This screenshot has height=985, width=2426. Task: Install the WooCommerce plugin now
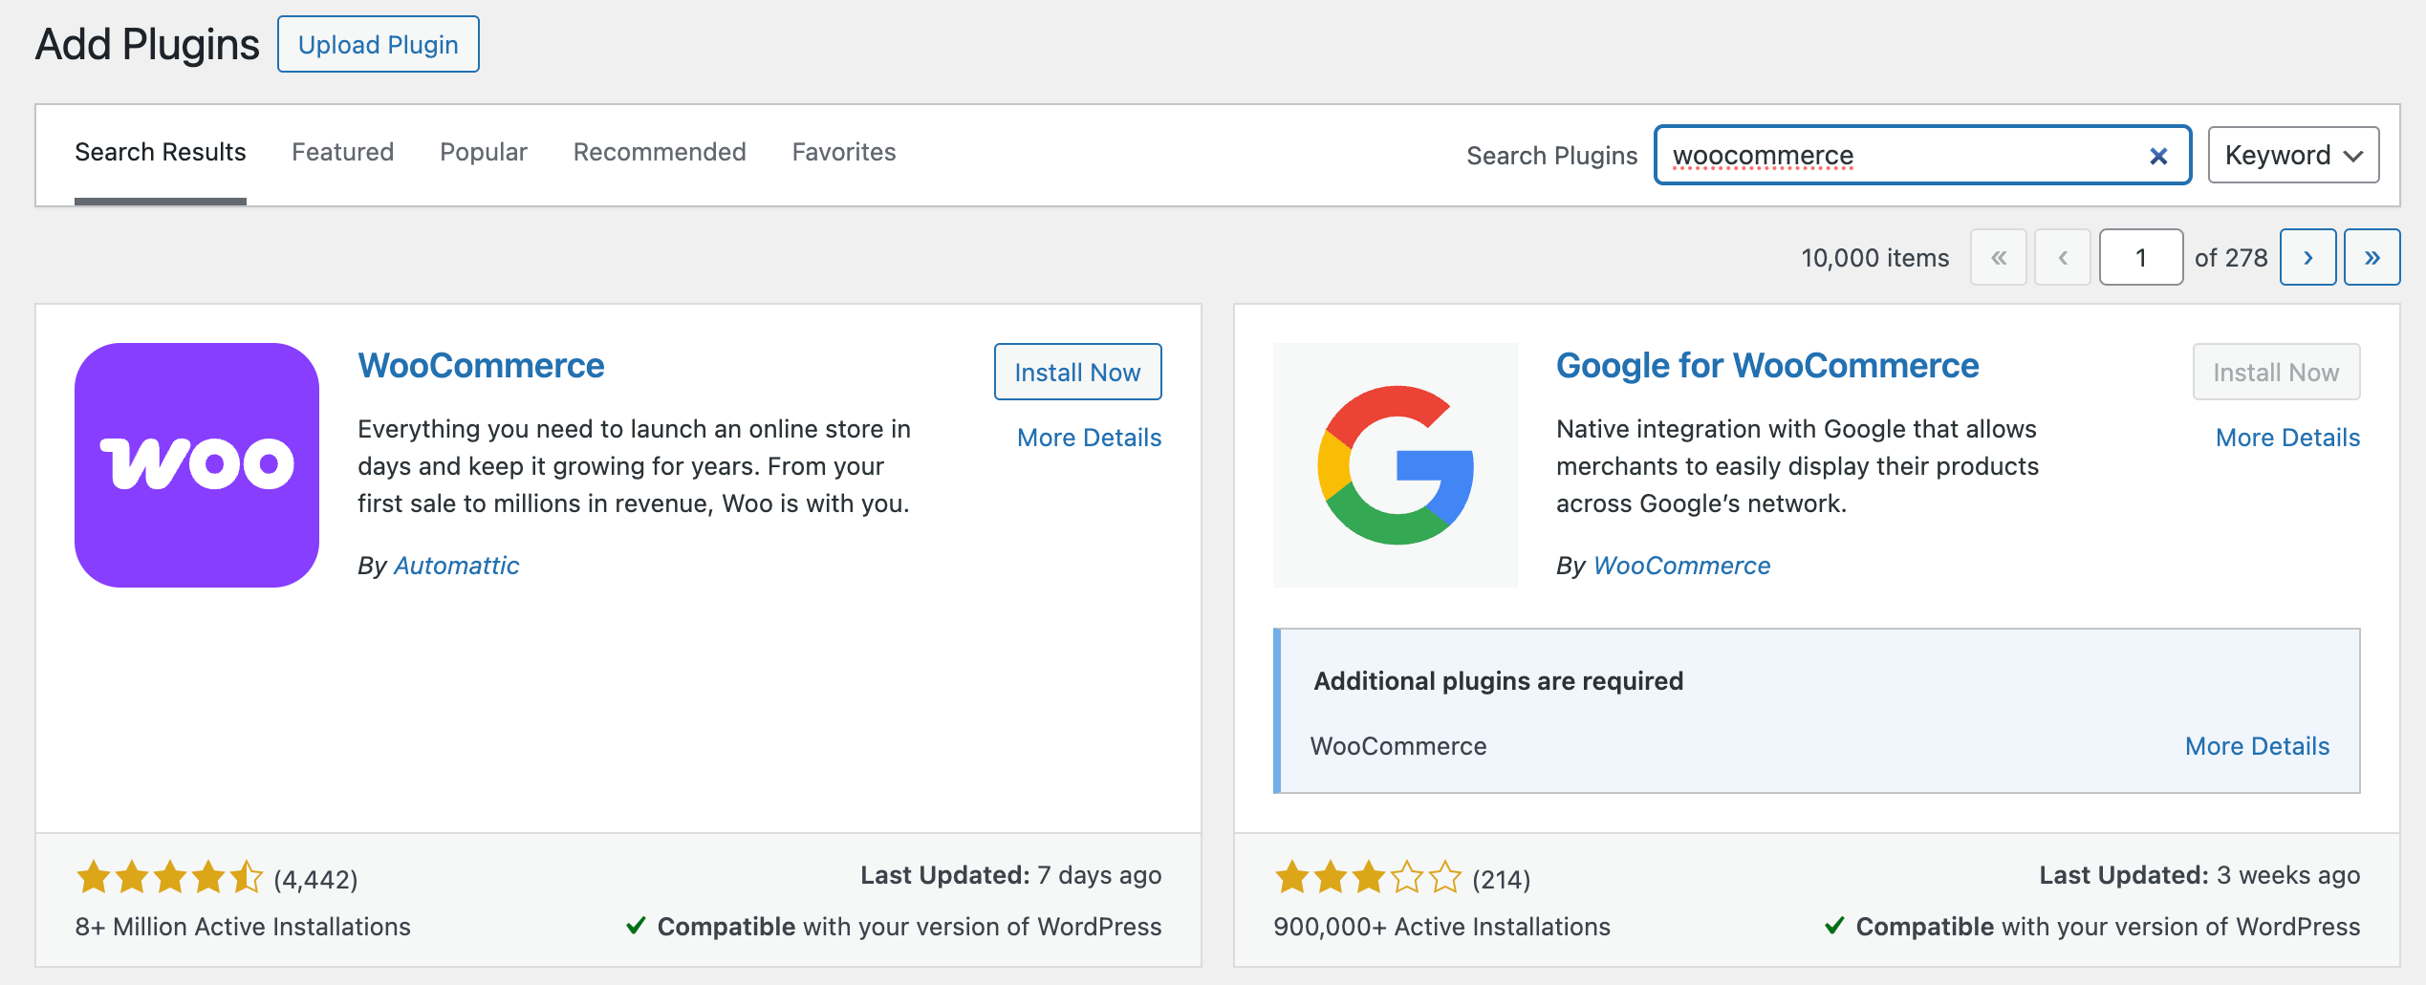point(1077,372)
